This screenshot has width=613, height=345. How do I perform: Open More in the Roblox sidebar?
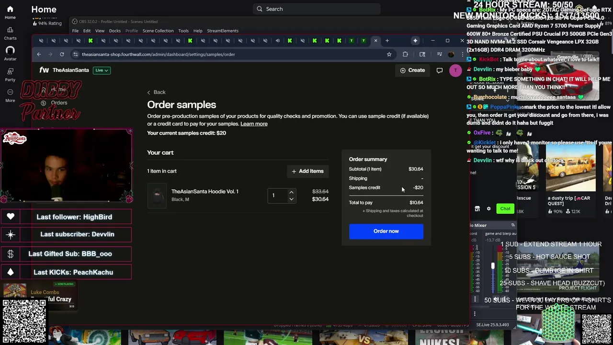(x=10, y=95)
